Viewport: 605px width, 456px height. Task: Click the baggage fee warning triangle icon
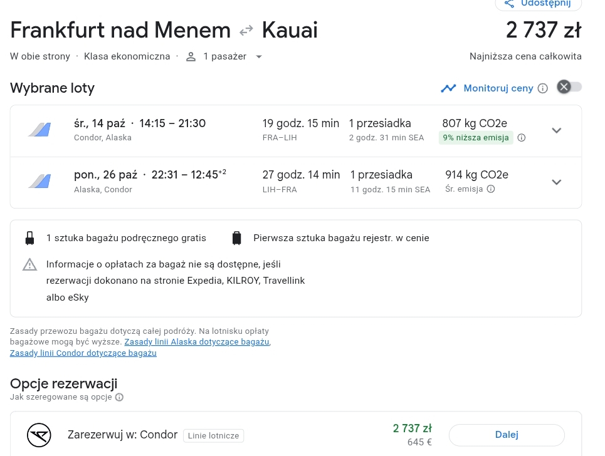(x=29, y=265)
